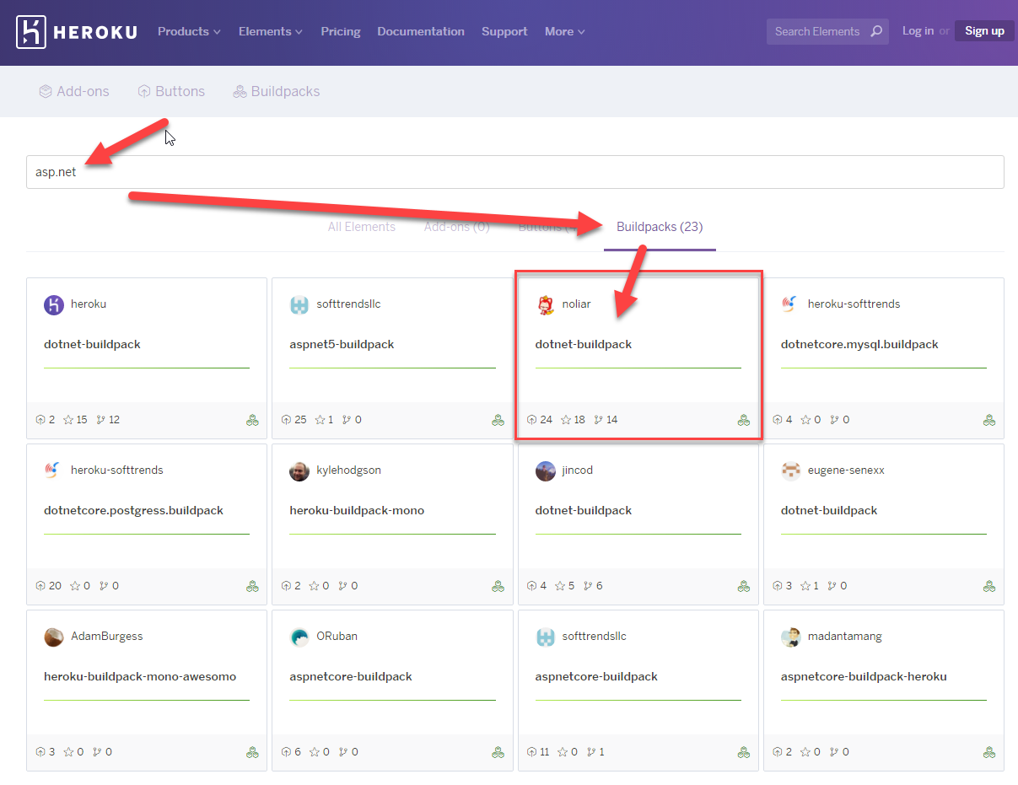
Task: Open the dotnetcore.postgress.buildpack title
Action: [133, 510]
